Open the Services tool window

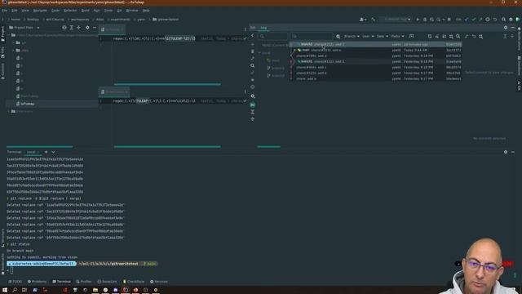159,282
